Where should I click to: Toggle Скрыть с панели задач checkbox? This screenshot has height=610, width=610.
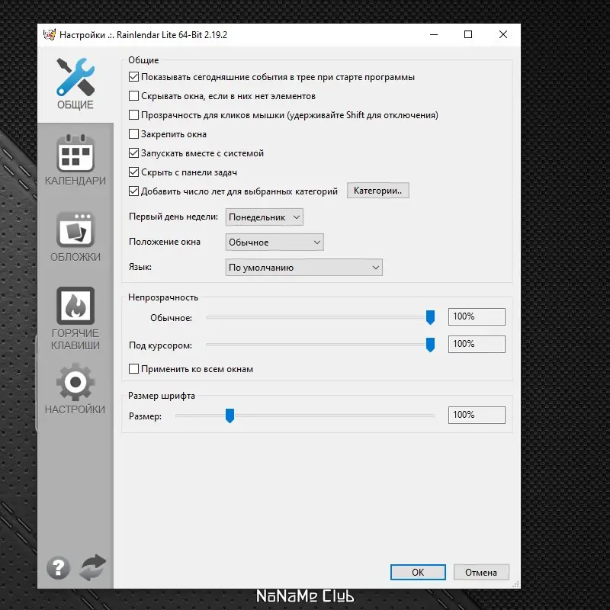pos(133,172)
